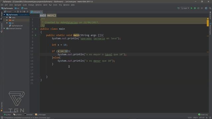Viewport: 212px width, 119px height.
Task: Open the Build menu
Action: pos(45,5)
